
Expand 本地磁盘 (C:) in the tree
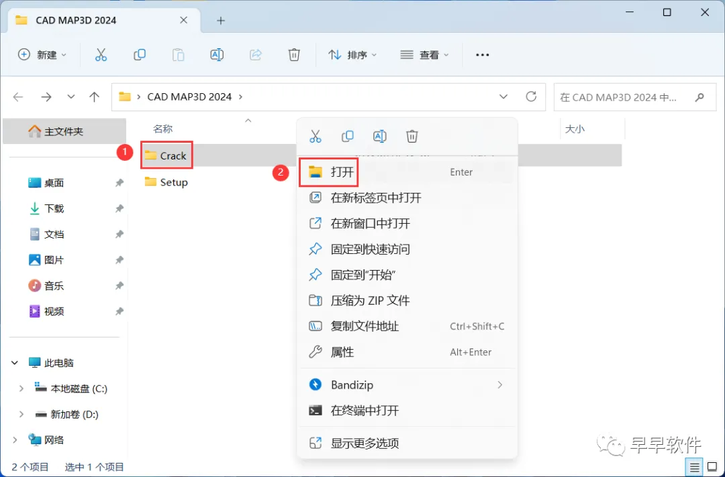[21, 389]
